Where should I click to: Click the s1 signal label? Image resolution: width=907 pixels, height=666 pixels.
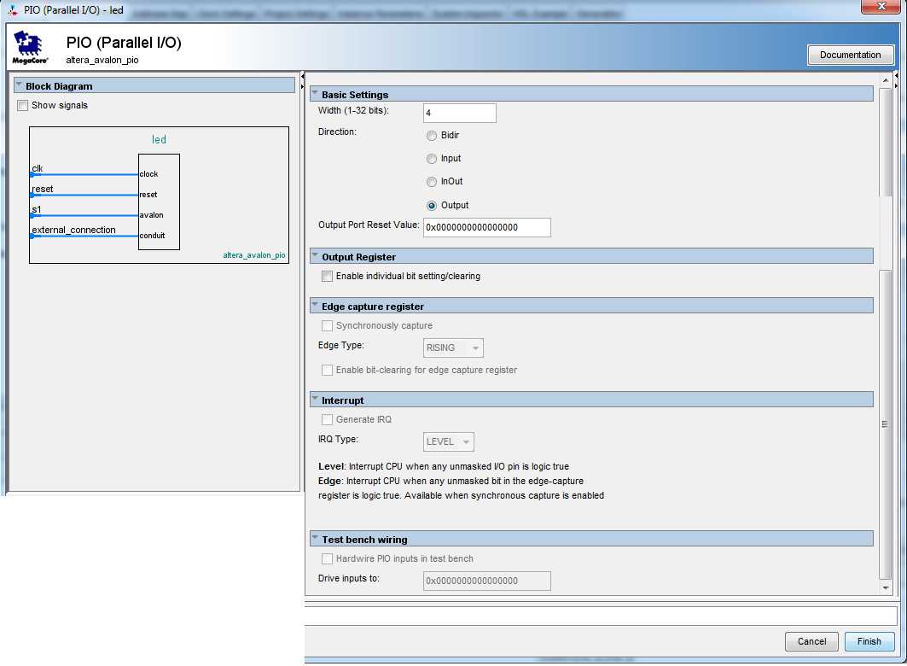pyautogui.click(x=37, y=209)
